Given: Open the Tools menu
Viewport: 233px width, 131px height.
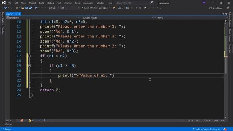Looking at the screenshot, I should (78, 3).
